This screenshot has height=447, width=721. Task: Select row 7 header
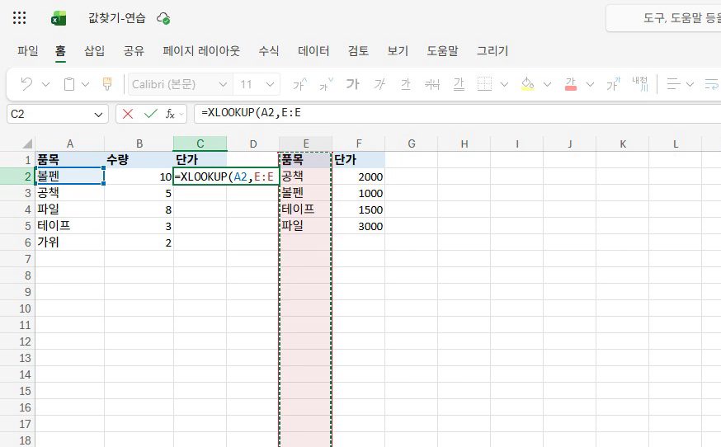click(x=17, y=259)
